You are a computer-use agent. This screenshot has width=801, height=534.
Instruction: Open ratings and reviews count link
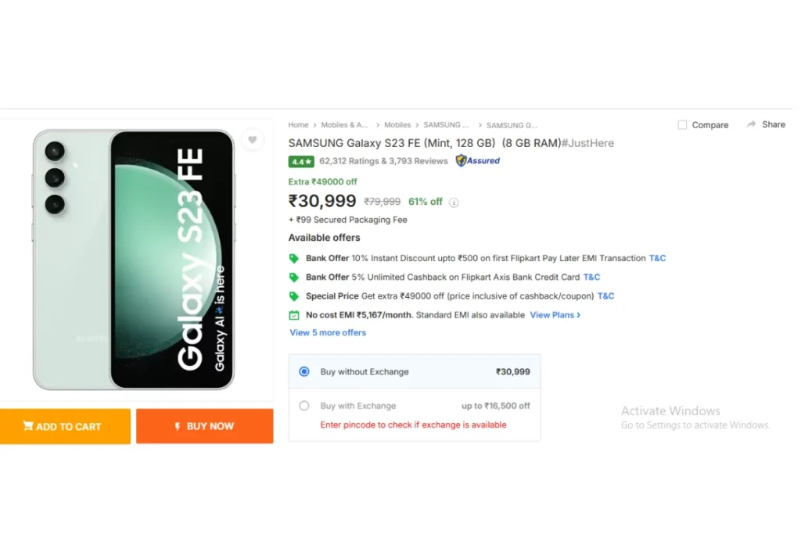pos(383,161)
